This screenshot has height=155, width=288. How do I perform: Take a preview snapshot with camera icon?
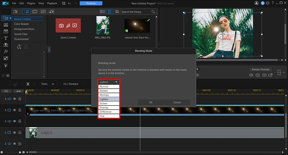257,75
